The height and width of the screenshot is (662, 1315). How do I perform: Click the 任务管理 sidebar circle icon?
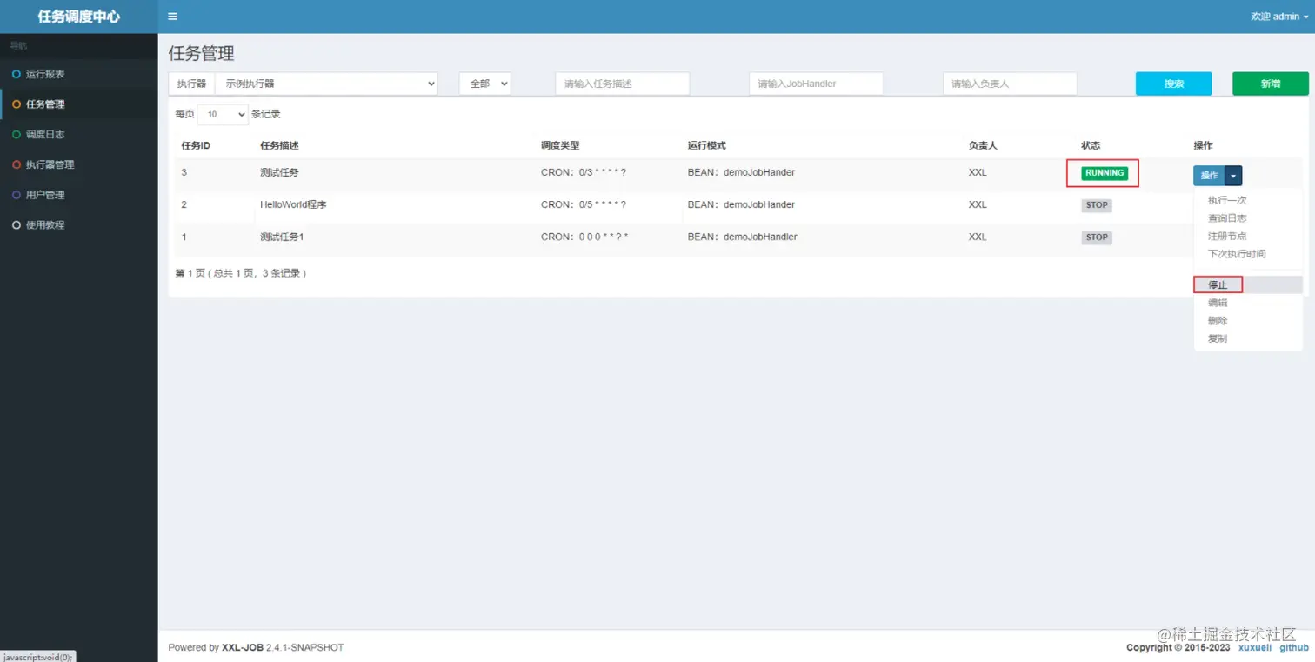[17, 104]
